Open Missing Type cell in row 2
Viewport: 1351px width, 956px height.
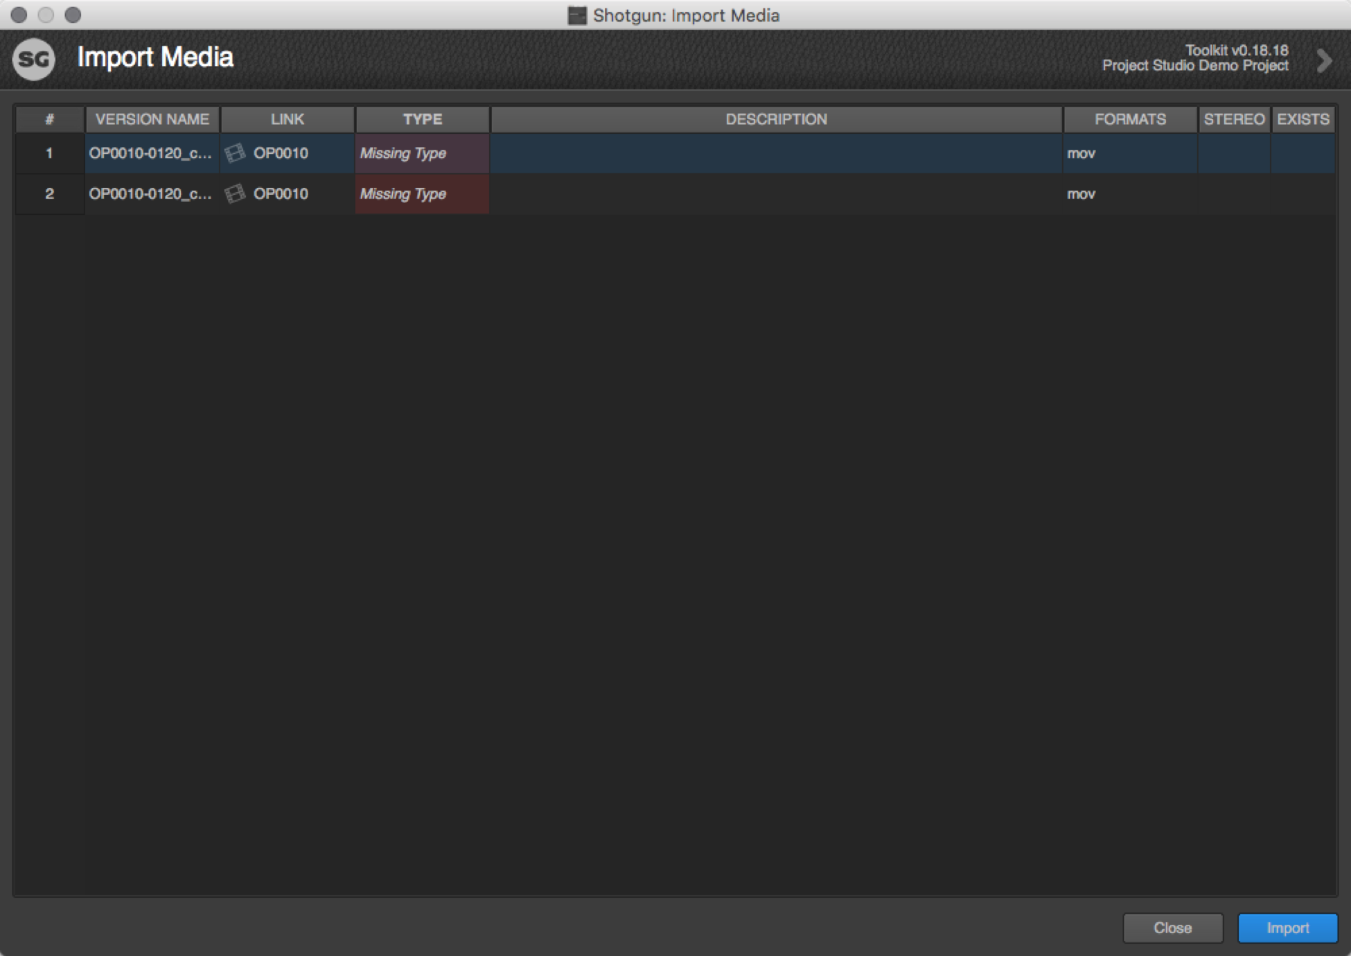pyautogui.click(x=423, y=193)
